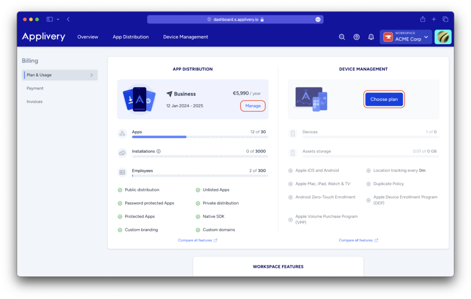This screenshot has width=471, height=299.
Task: Click the ACME Corp workspace logo icon
Action: (x=388, y=37)
